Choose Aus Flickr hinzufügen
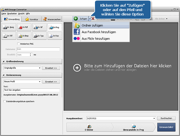 [x=101, y=39]
